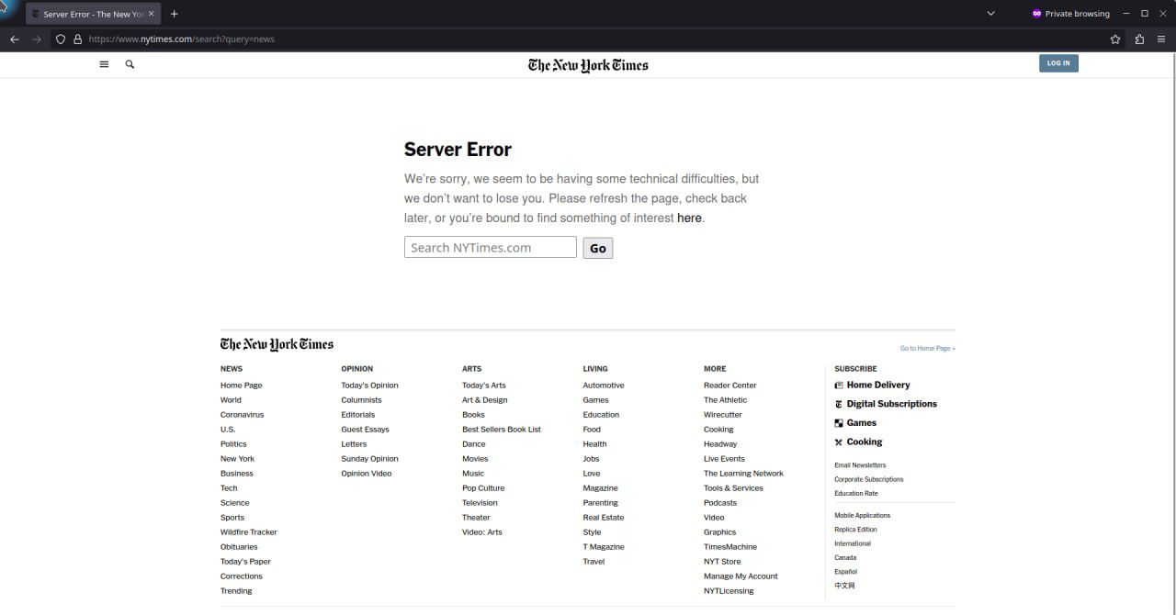
Task: Open the Corporate Subscriptions link
Action: pyautogui.click(x=869, y=479)
